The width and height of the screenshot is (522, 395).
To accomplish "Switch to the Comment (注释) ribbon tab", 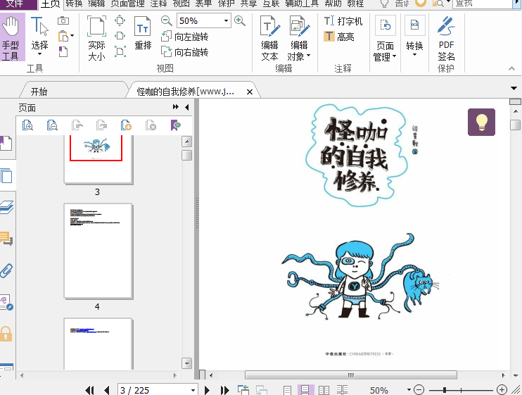I will point(158,4).
